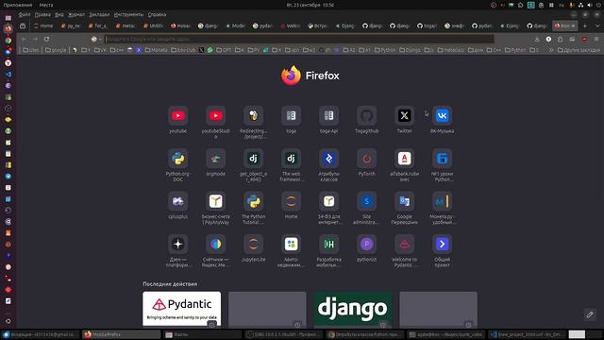604x340 pixels.
Task: Open the Welcome to Pydantic shortcut tile
Action: [405, 244]
